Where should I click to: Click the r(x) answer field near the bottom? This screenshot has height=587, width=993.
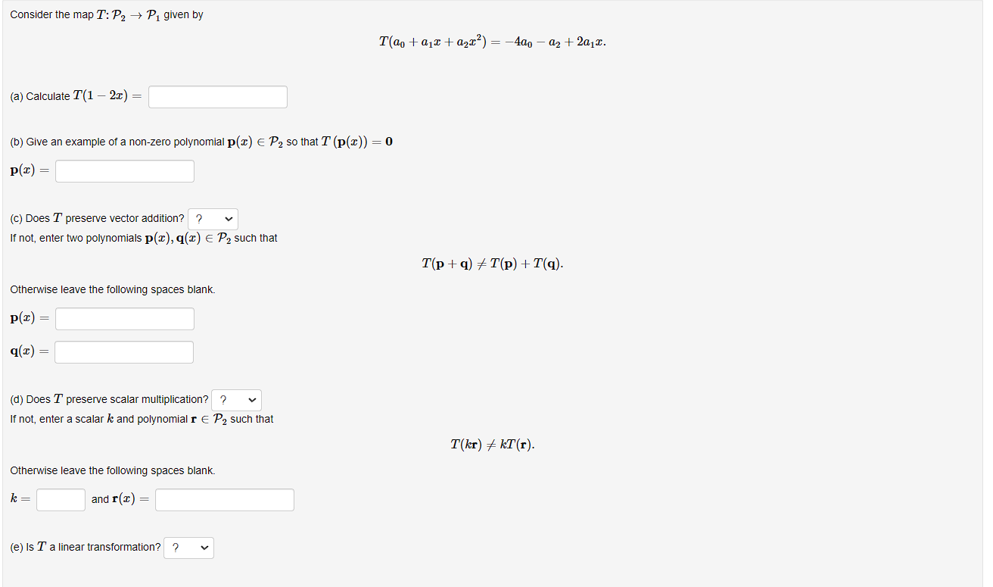[x=224, y=499]
